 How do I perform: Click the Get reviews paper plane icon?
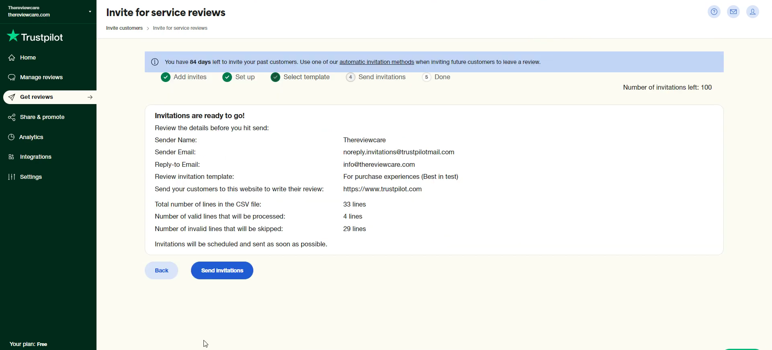coord(12,97)
